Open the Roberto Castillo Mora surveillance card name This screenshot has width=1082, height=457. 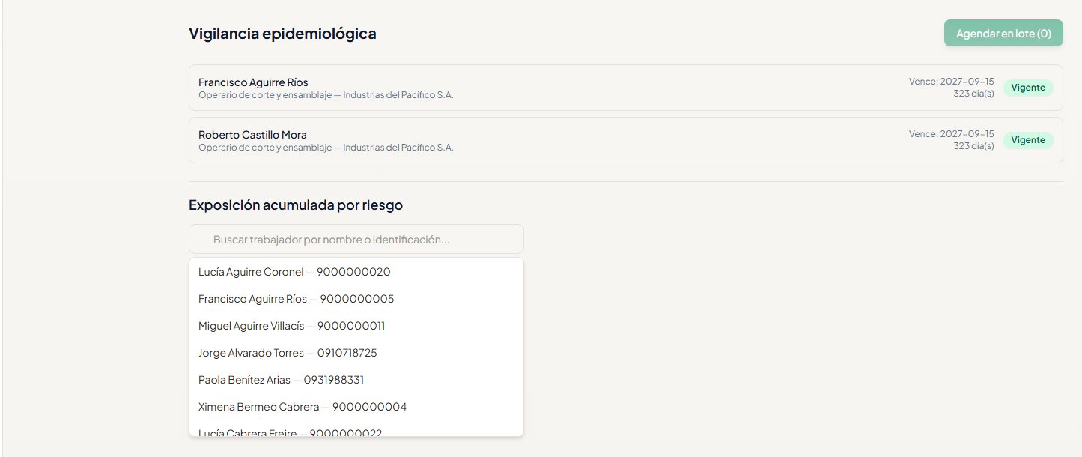pos(252,135)
